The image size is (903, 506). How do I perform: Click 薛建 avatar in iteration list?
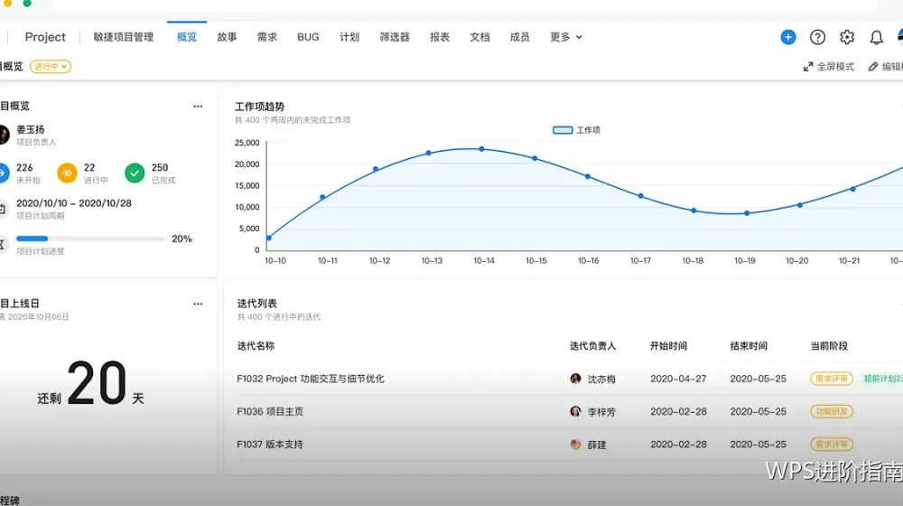click(575, 445)
